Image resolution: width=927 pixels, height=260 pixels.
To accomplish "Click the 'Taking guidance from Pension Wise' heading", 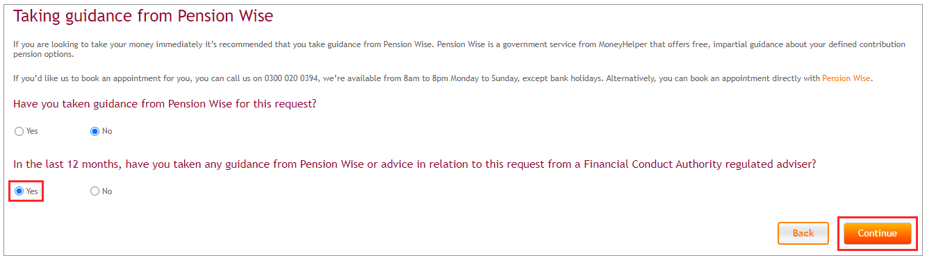I will point(143,15).
